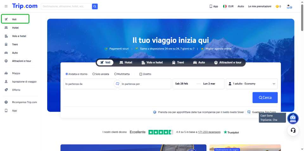Viewport: 304px width, 151px height.
Task: Select the Solo andata radio button
Action: pyautogui.click(x=94, y=74)
